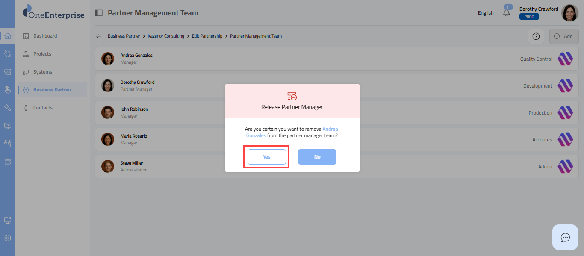
Task: Click No to cancel release
Action: (x=317, y=157)
